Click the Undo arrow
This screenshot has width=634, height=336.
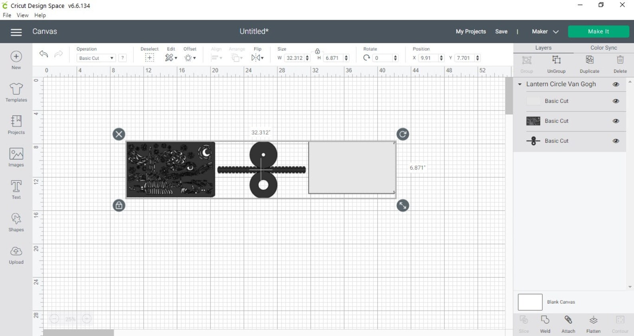44,54
